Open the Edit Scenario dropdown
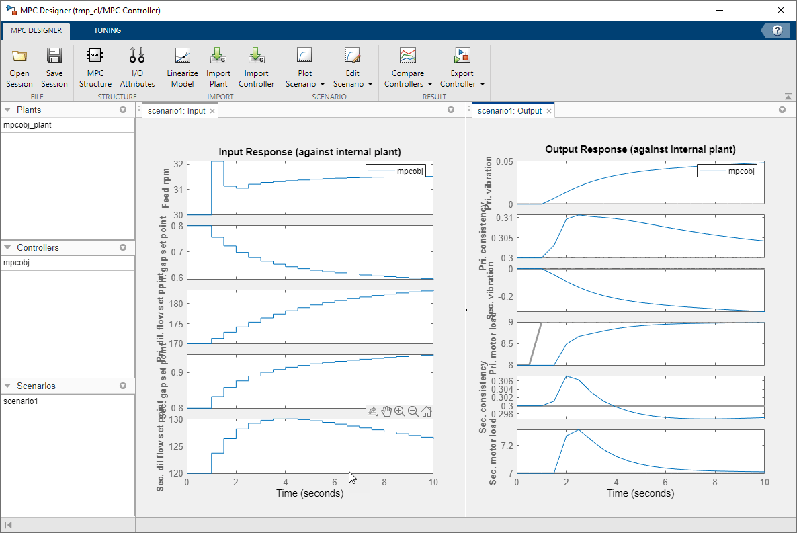The height and width of the screenshot is (533, 797). point(353,79)
